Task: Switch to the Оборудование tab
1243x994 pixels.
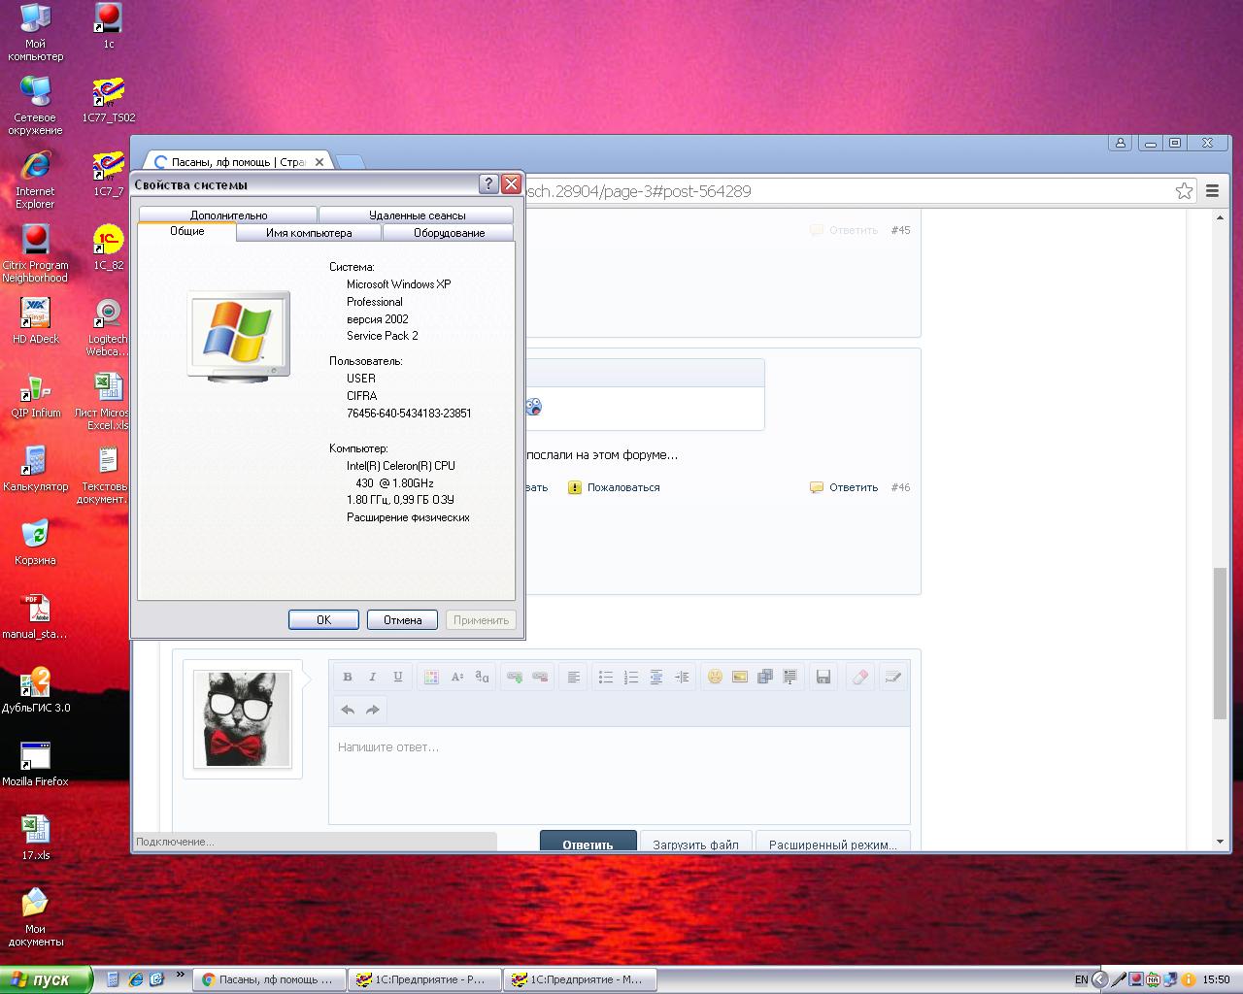Action: point(449,233)
